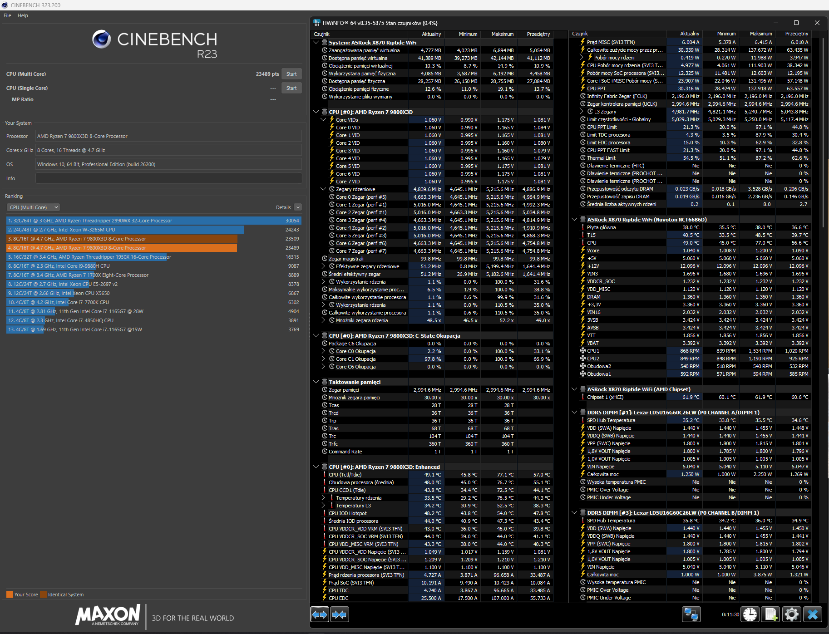Open the File menu in Cinebench

coord(7,15)
